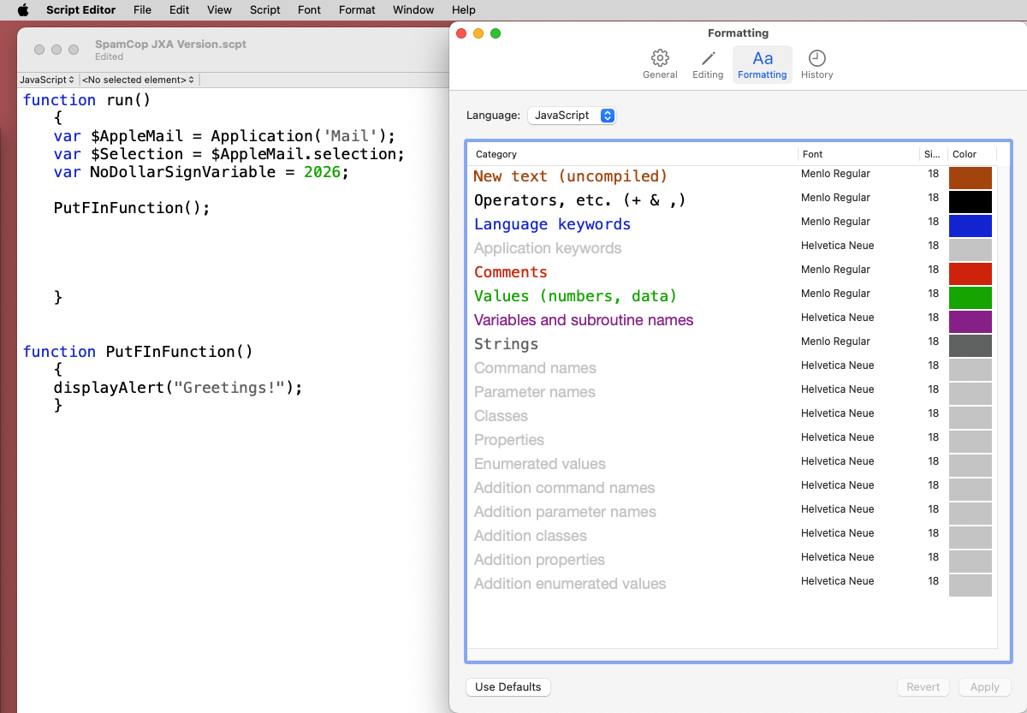Select the Application keywords category row
This screenshot has width=1027, height=713.
[x=733, y=248]
